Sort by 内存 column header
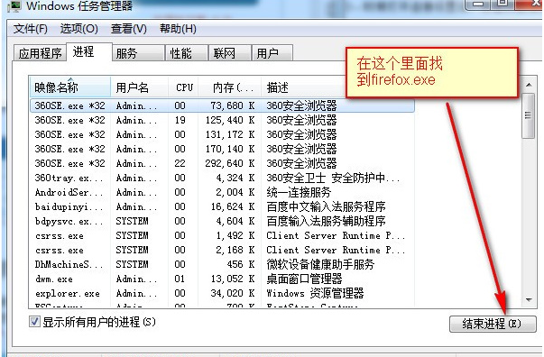Screen dimensions: 544x357 pyautogui.click(x=230, y=87)
